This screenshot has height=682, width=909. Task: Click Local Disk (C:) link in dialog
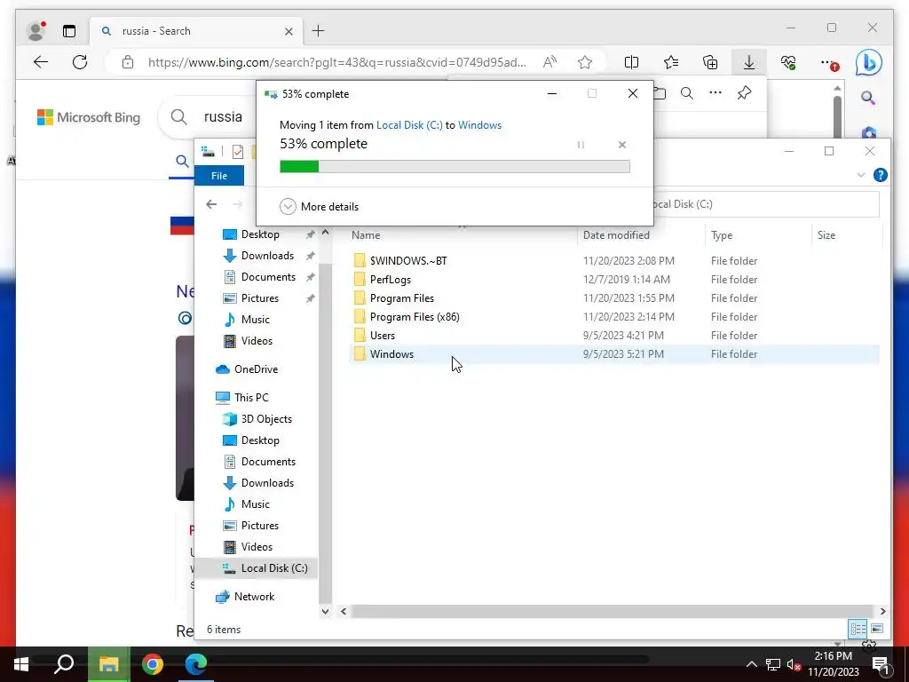[x=409, y=124]
